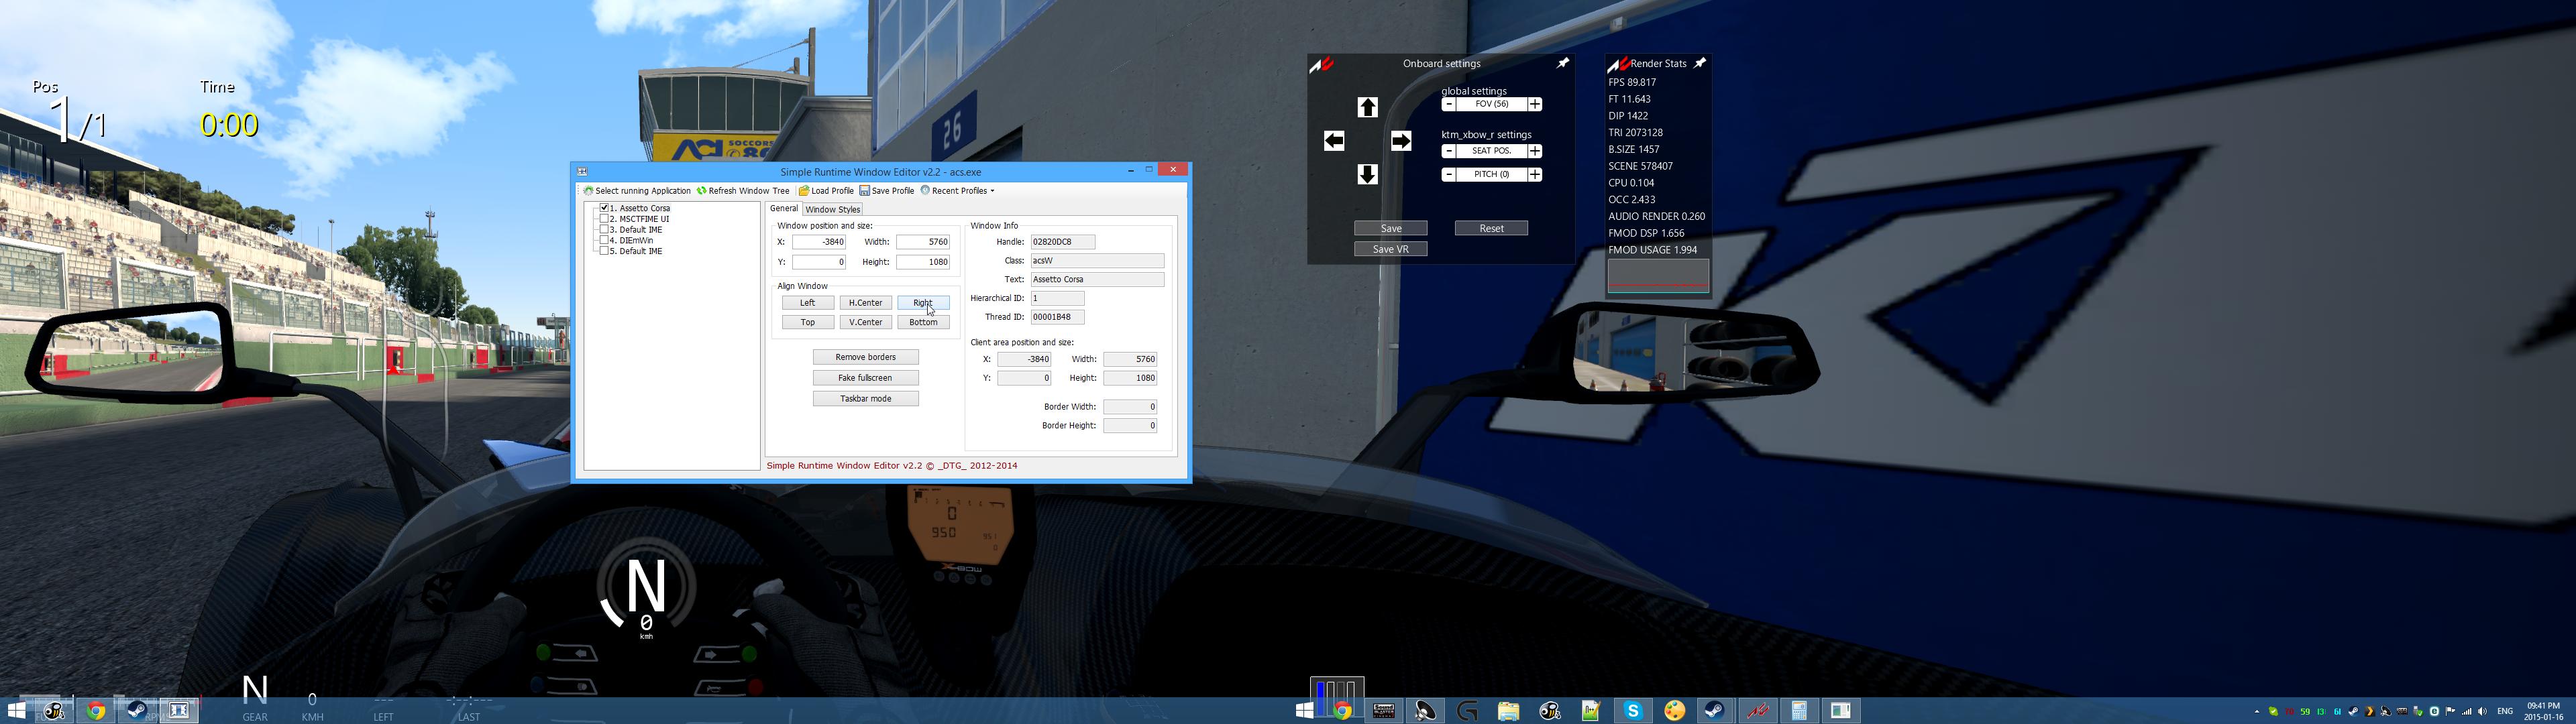Uncheck the Assetto Corsa window checkbox
The image size is (2576, 724).
[604, 208]
